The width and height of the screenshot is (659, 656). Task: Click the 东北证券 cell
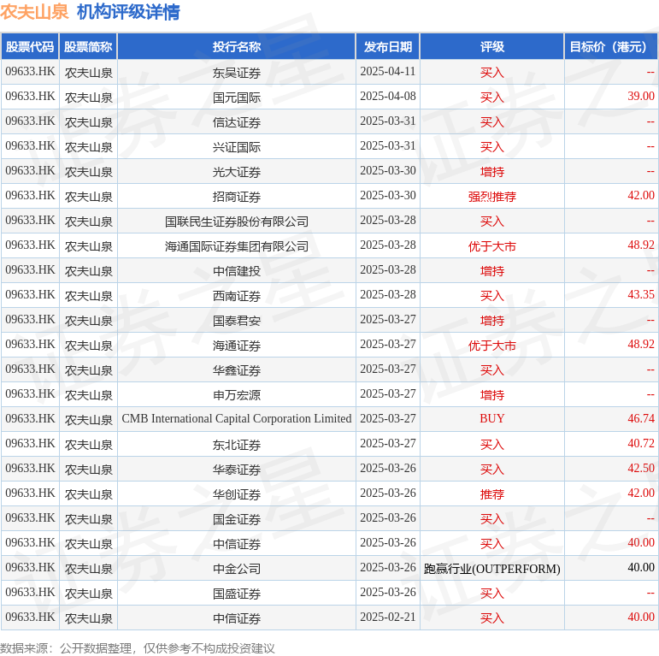(x=237, y=445)
